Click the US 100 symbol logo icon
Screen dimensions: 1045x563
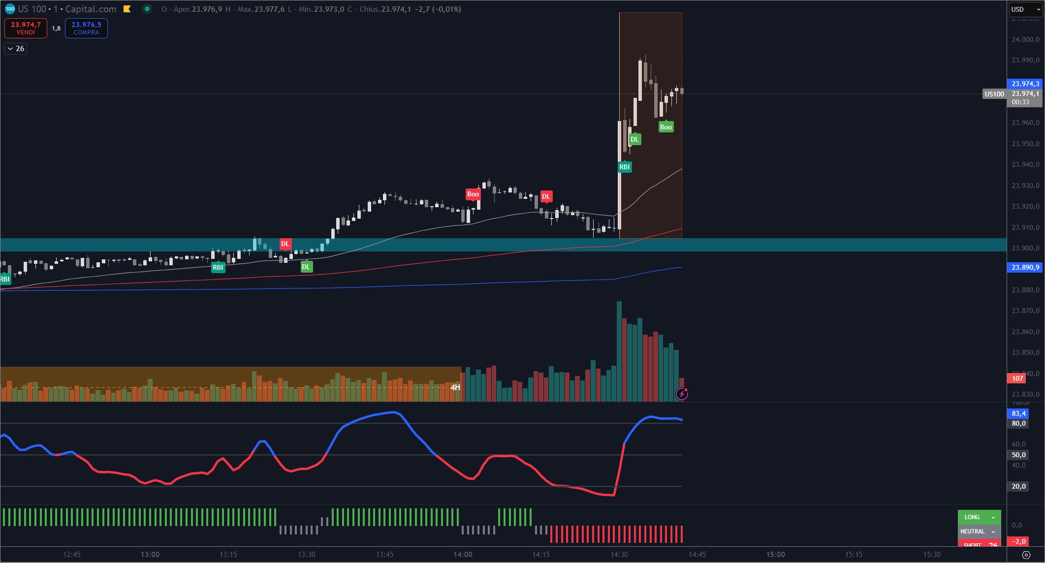click(x=9, y=9)
